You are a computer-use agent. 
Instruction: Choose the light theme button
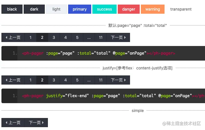tap(56, 9)
